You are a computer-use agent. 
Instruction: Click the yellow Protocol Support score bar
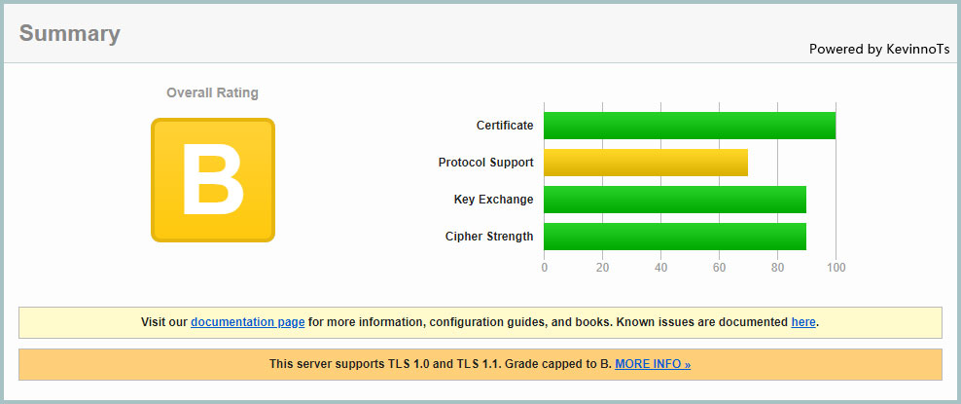click(645, 163)
